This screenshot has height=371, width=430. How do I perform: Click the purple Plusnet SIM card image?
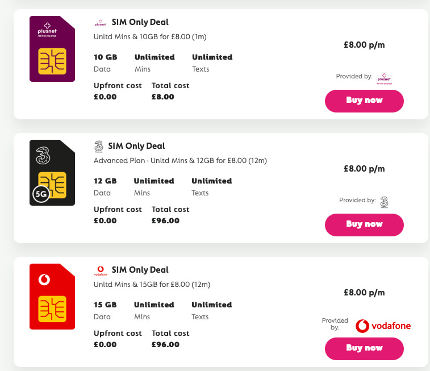tap(52, 49)
